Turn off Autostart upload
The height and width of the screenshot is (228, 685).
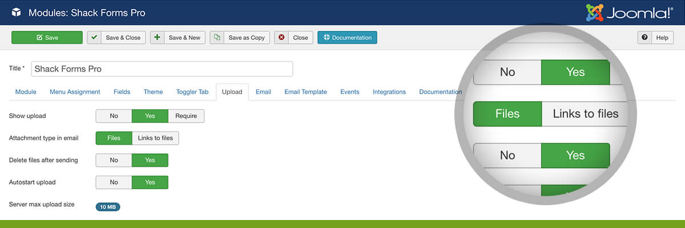(x=114, y=182)
